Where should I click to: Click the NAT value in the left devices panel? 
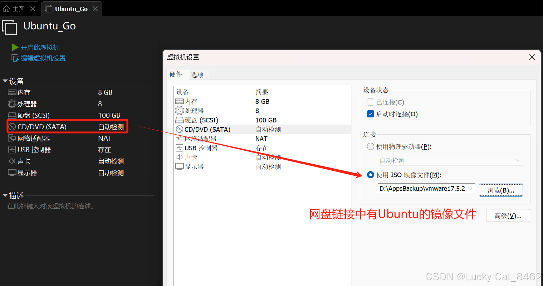(x=105, y=138)
